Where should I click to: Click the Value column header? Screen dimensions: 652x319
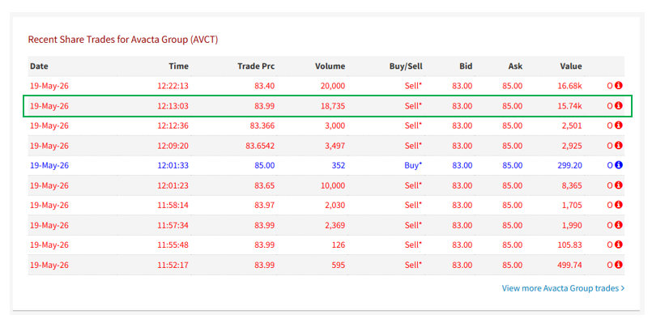571,66
